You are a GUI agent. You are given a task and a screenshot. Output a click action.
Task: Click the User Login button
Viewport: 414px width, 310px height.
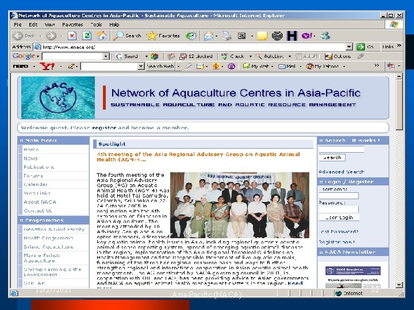[x=339, y=218]
